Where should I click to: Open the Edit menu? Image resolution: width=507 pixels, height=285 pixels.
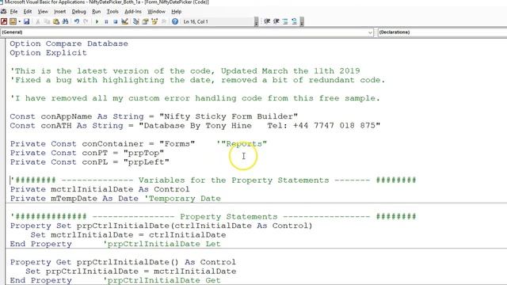coord(28,11)
